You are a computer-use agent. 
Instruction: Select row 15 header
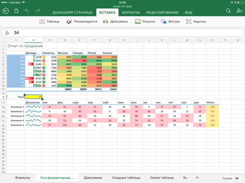tap(3, 97)
